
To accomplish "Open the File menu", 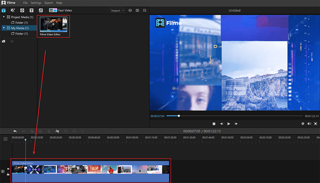I will [x=25, y=3].
